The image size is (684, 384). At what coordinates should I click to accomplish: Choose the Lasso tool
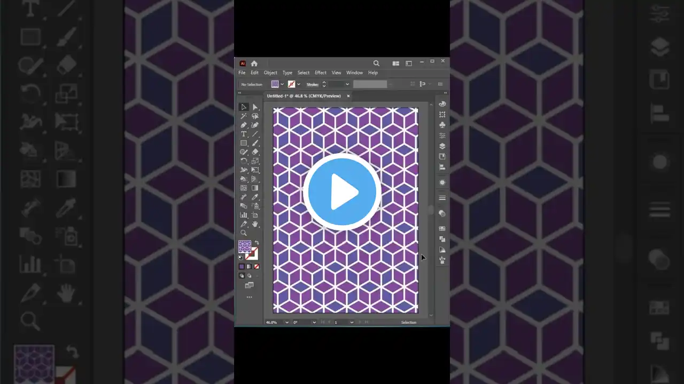click(255, 116)
